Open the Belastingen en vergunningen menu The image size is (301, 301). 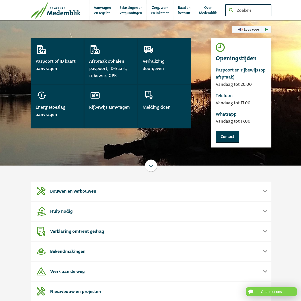click(131, 10)
